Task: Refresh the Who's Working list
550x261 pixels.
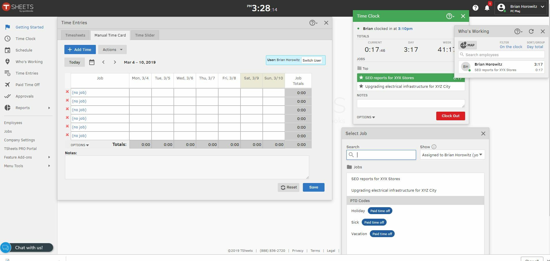Action: (531, 31)
